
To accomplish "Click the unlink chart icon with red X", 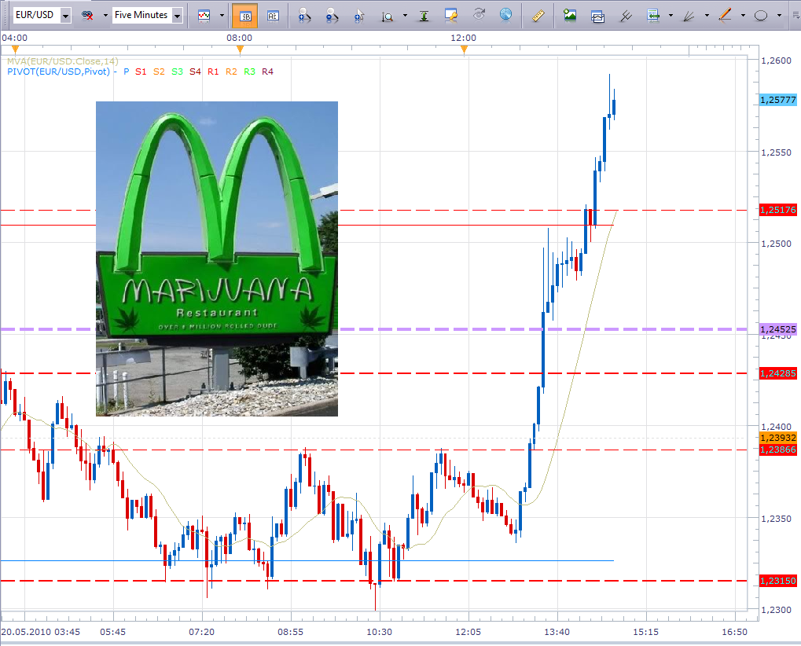I will pos(87,15).
